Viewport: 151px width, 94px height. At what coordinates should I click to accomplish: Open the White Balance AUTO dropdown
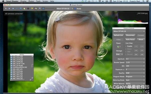coord(135,83)
